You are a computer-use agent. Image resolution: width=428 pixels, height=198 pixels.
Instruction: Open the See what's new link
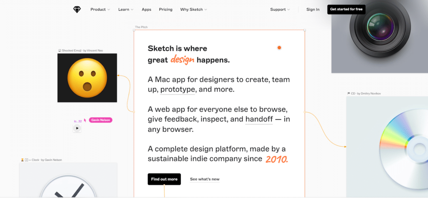coord(204,179)
